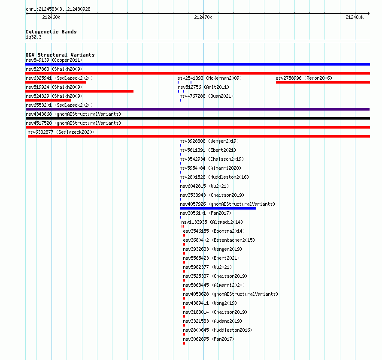Viewport: 382px width, 360px height.
Task: Click the chr1:212458303..212480928 coordinate text
Action: [x=58, y=9]
